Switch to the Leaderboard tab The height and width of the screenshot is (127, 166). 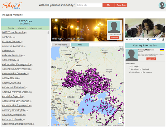tap(61, 45)
